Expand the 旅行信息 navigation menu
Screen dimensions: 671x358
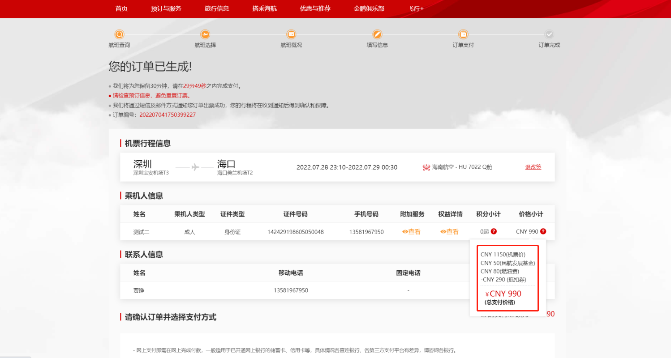point(217,9)
